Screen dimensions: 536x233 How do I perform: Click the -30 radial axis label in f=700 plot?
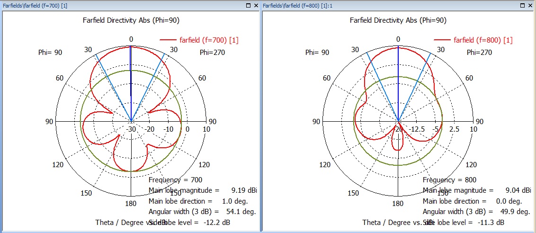131,129
